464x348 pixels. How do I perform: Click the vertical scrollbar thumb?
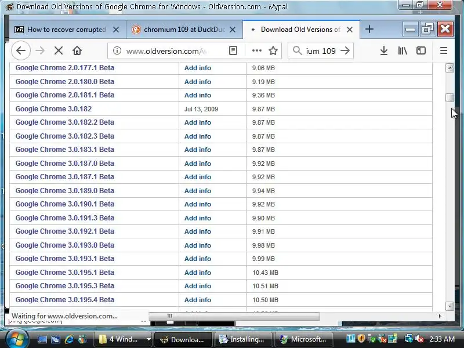(450, 97)
